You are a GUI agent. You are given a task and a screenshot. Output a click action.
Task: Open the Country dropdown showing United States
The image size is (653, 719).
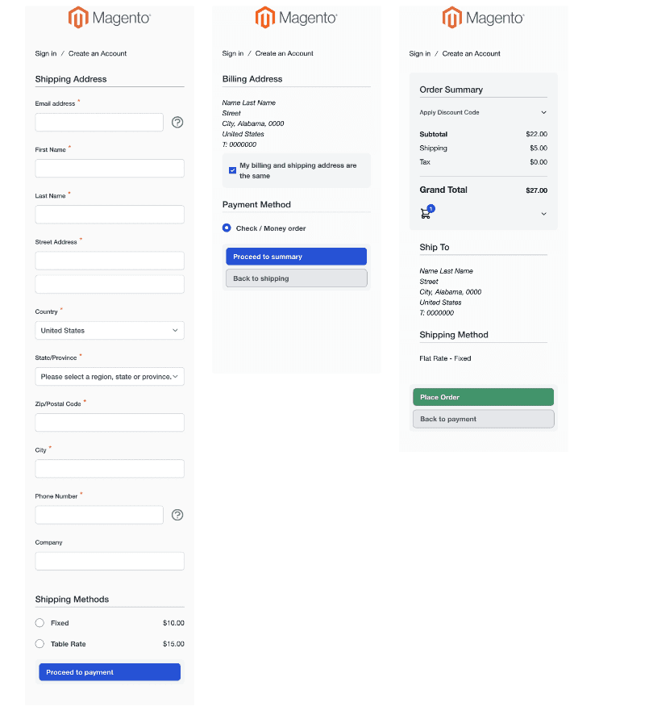click(x=110, y=330)
